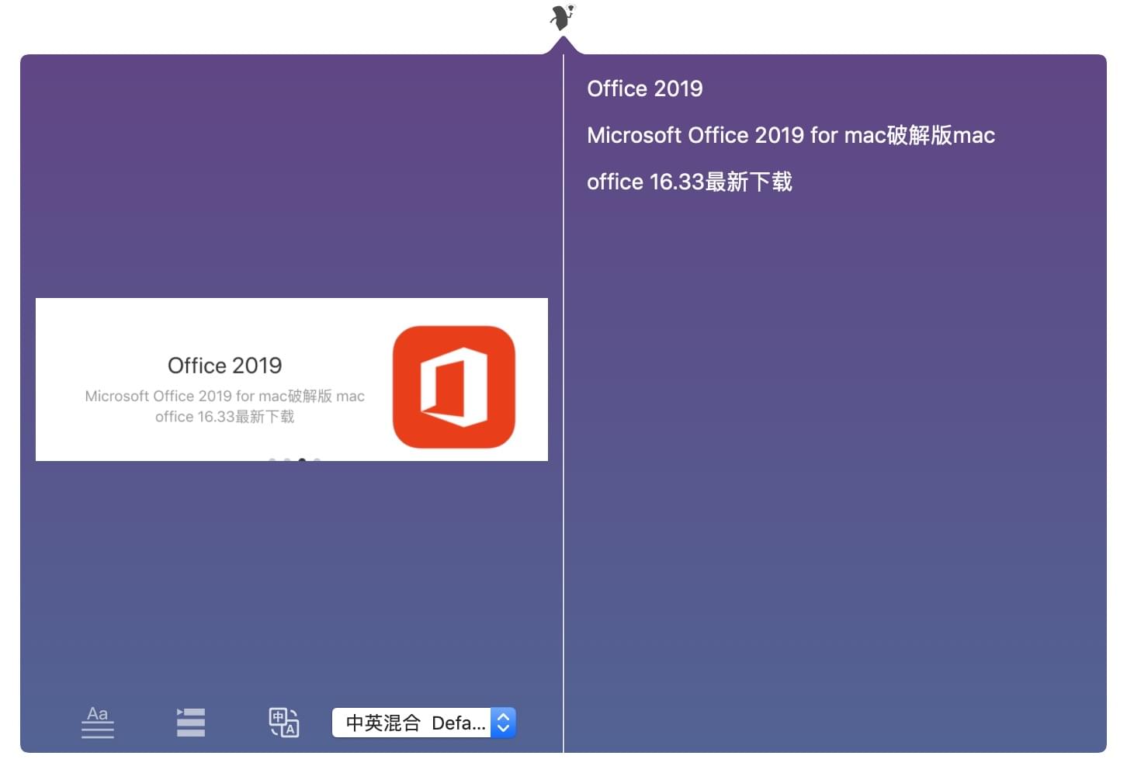This screenshot has width=1127, height=773.
Task: Open the 中英混合 language dropdown
Action: 424,723
